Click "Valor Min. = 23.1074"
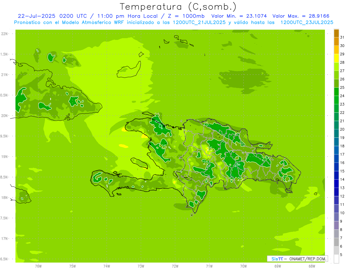Screen dimensions: 350x270 pos(239,16)
